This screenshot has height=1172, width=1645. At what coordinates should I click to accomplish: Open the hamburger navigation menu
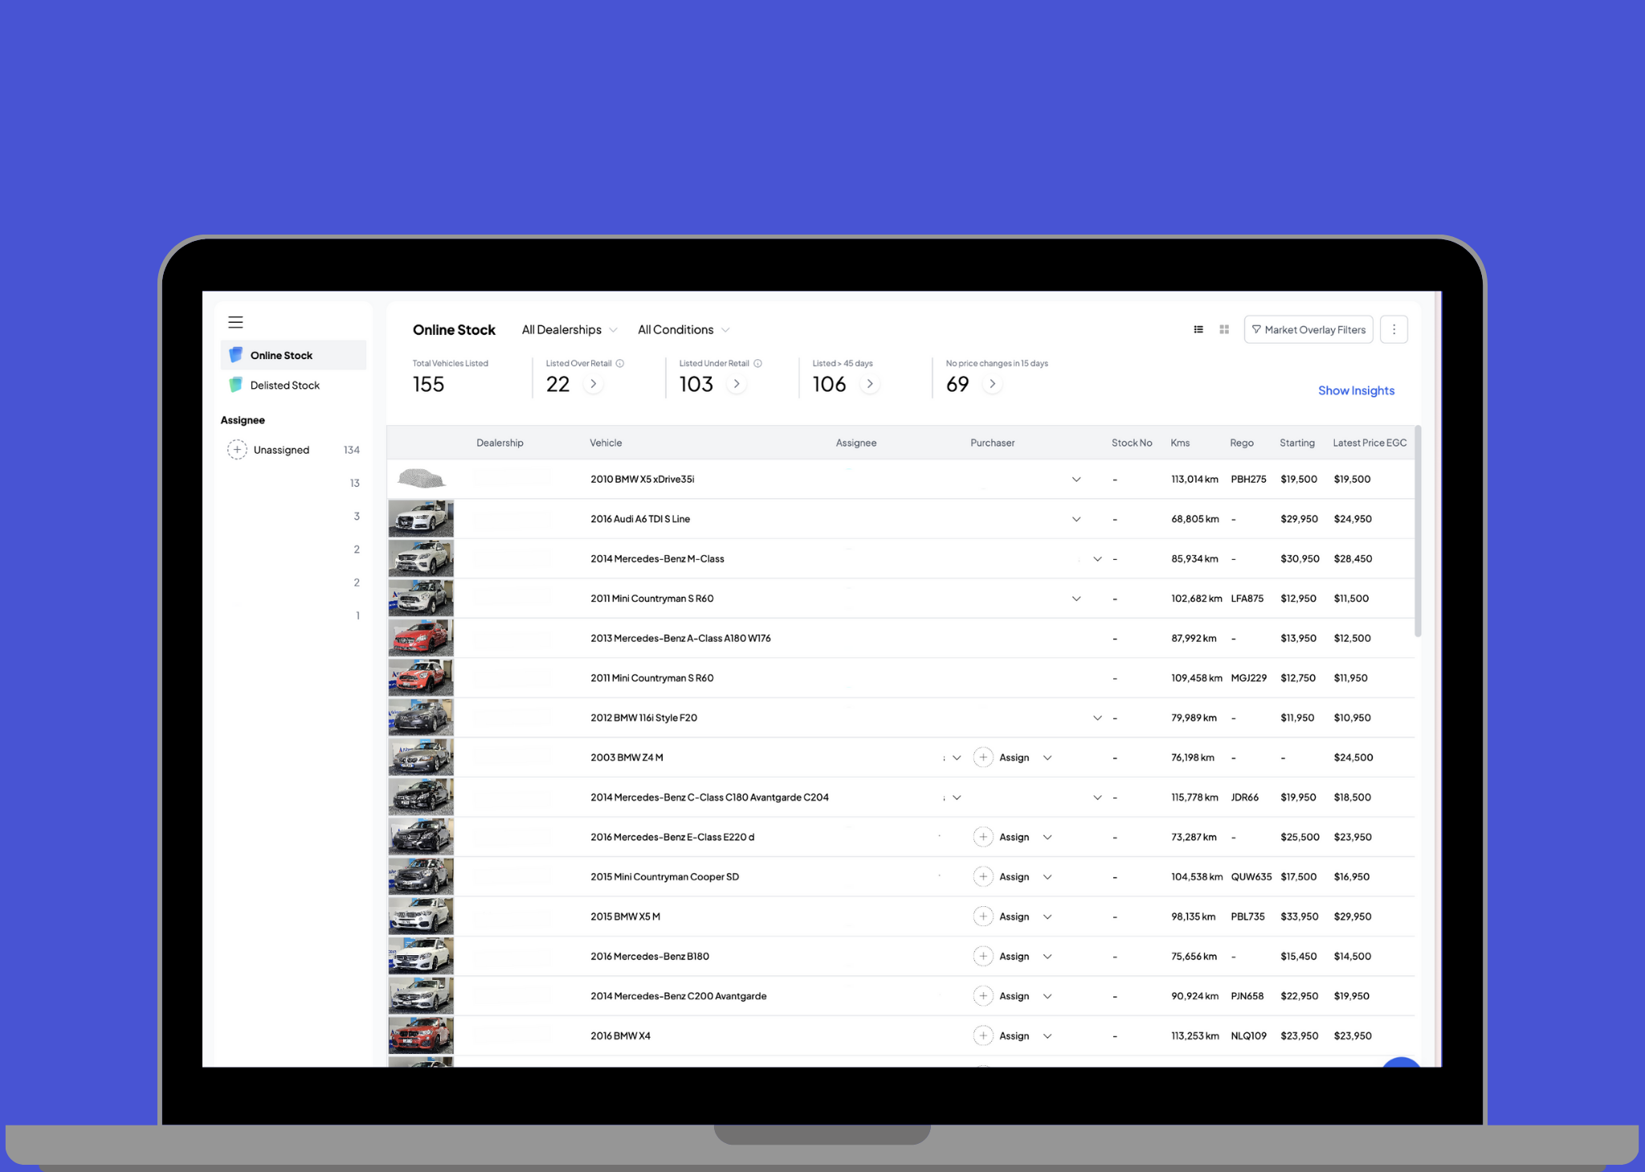coord(235,321)
